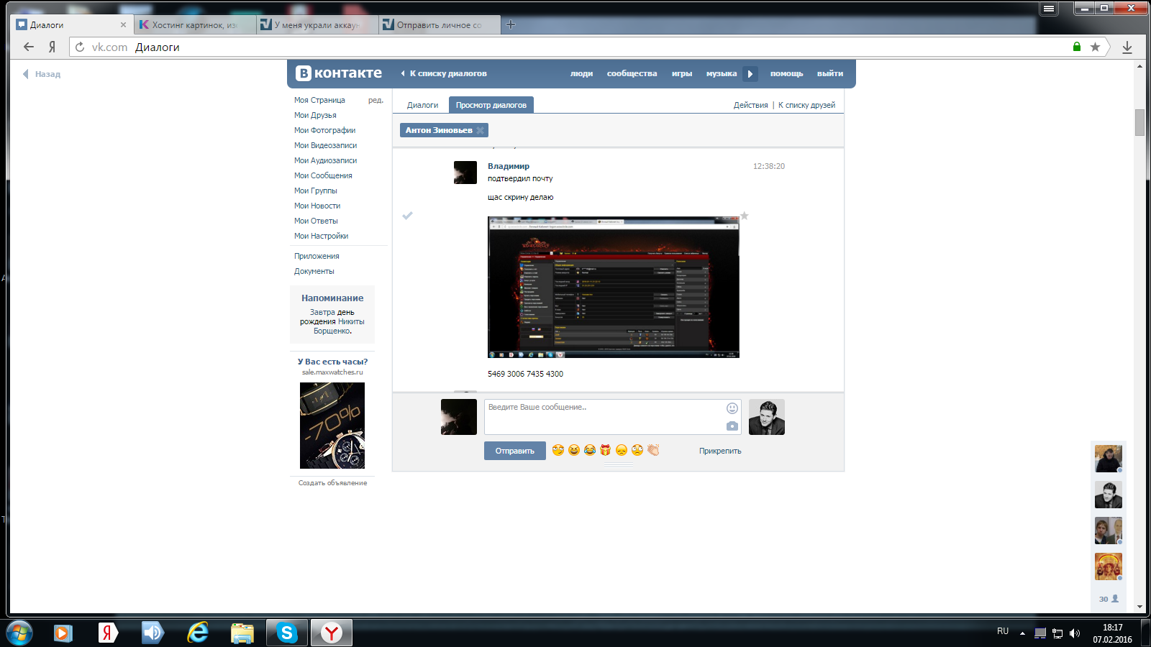This screenshot has width=1151, height=647.
Task: Show hidden system tray icons arrow
Action: 1022,633
